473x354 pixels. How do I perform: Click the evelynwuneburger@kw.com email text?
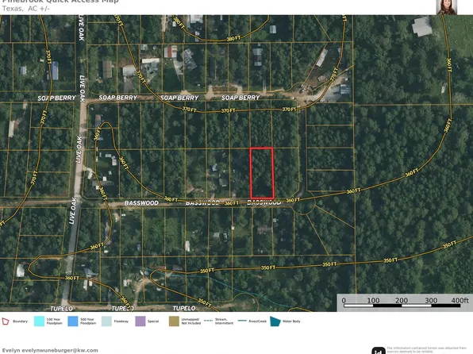click(60, 350)
